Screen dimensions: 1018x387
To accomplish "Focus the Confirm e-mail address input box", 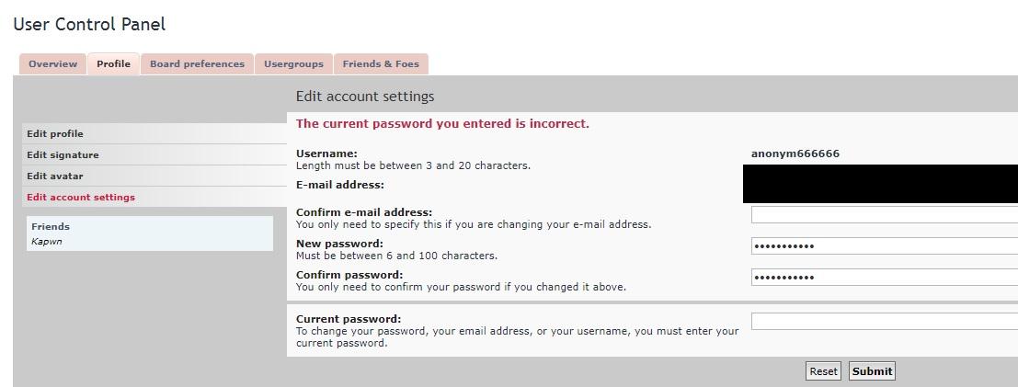I will pos(884,215).
